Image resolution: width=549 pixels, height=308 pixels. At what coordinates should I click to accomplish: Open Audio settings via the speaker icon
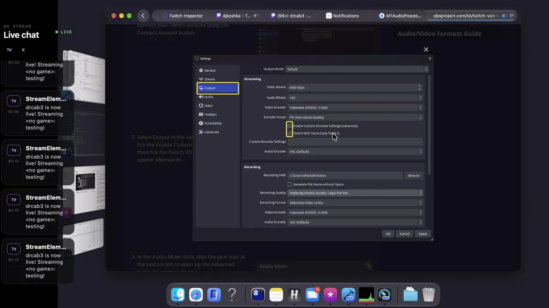click(x=201, y=97)
